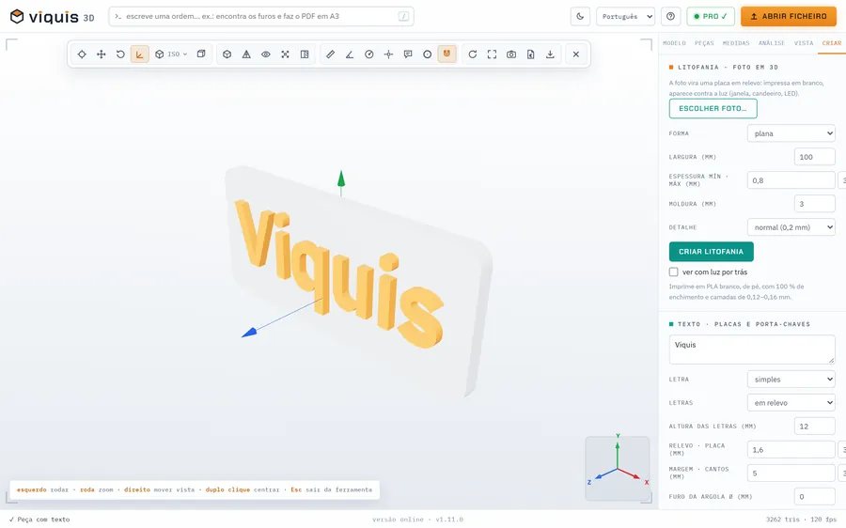Image resolution: width=846 pixels, height=528 pixels.
Task: Click the blue Z-axis arrow on the model
Action: (x=249, y=333)
